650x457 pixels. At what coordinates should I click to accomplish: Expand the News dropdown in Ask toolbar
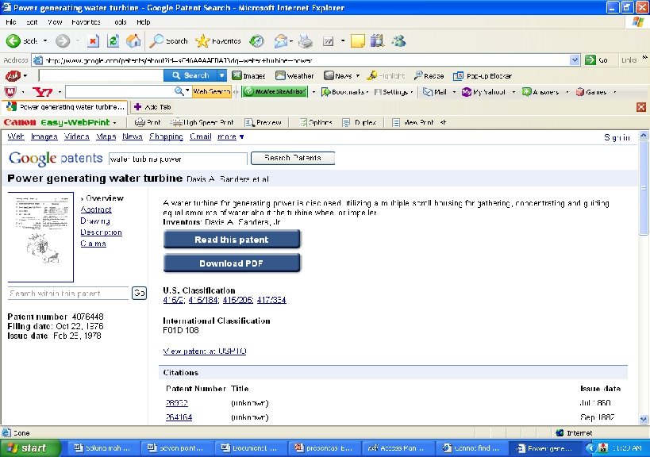click(357, 76)
